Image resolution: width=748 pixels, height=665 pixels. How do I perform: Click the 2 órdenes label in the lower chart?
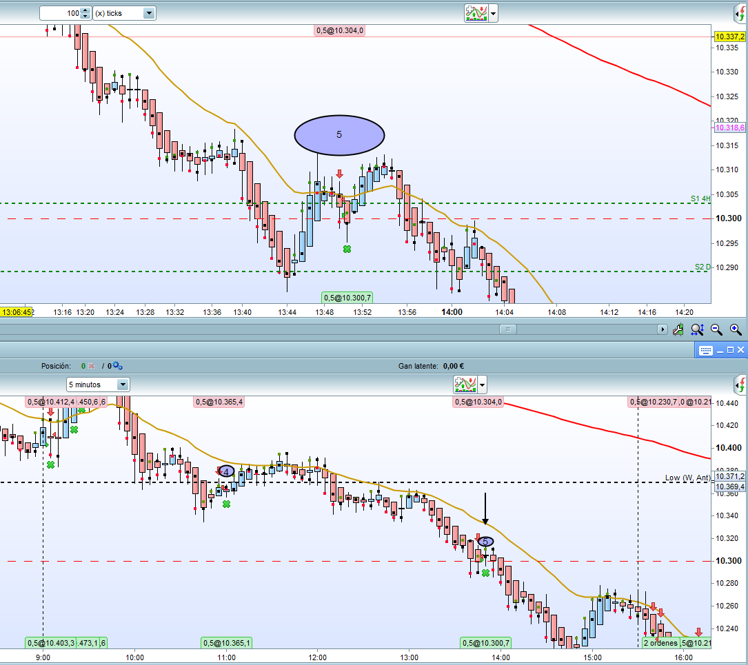[x=660, y=643]
